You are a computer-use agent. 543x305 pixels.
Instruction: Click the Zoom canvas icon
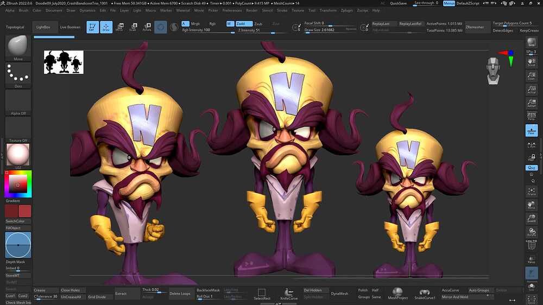click(531, 76)
